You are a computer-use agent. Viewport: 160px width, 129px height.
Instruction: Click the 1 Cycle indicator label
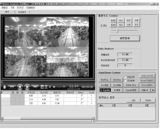point(105,90)
